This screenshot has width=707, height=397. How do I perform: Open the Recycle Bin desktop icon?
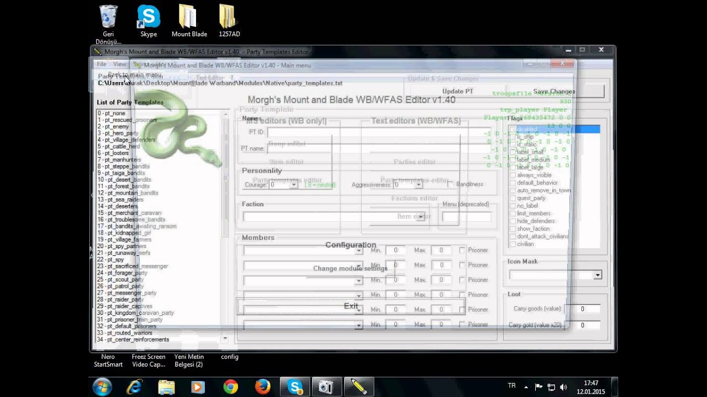pos(108,24)
